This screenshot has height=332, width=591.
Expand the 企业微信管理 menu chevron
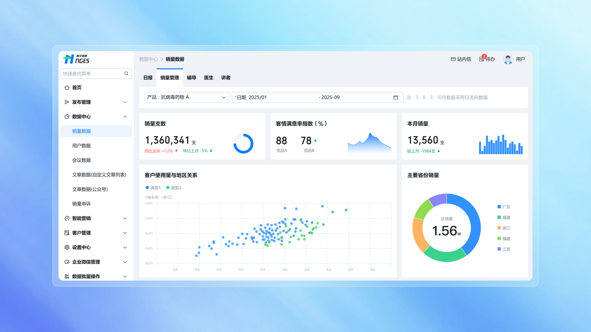[x=125, y=262]
